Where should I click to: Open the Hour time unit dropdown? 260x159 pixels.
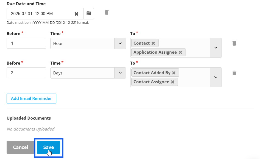88,44
